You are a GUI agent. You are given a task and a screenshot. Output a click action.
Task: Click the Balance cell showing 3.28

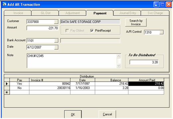point(112,88)
